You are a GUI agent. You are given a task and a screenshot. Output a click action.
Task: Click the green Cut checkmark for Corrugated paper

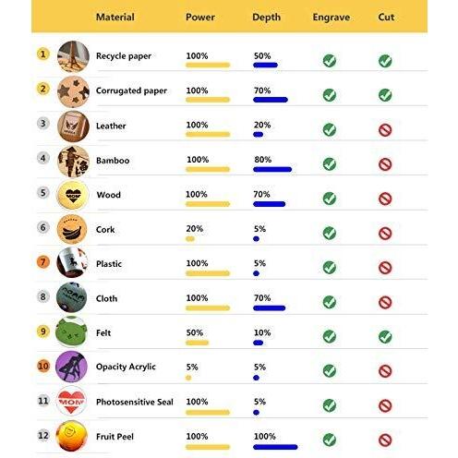tap(385, 95)
